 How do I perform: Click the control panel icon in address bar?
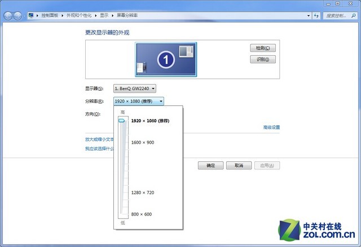(31, 15)
